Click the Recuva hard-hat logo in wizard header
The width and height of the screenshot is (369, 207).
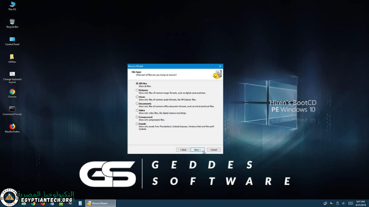click(217, 74)
